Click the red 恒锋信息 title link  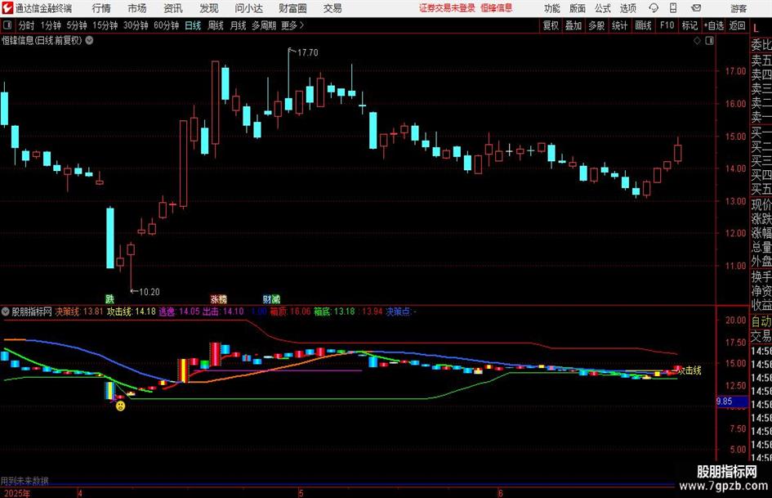click(497, 8)
